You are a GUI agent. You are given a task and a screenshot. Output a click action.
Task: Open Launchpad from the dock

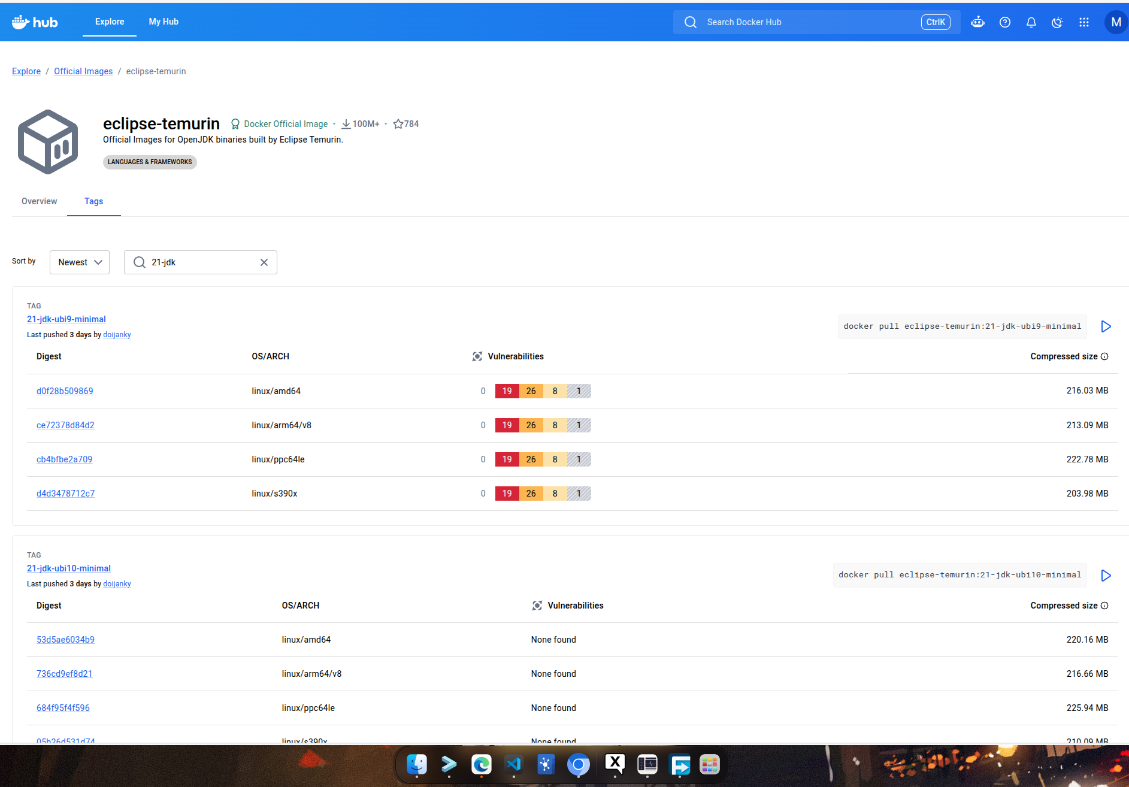pos(709,764)
